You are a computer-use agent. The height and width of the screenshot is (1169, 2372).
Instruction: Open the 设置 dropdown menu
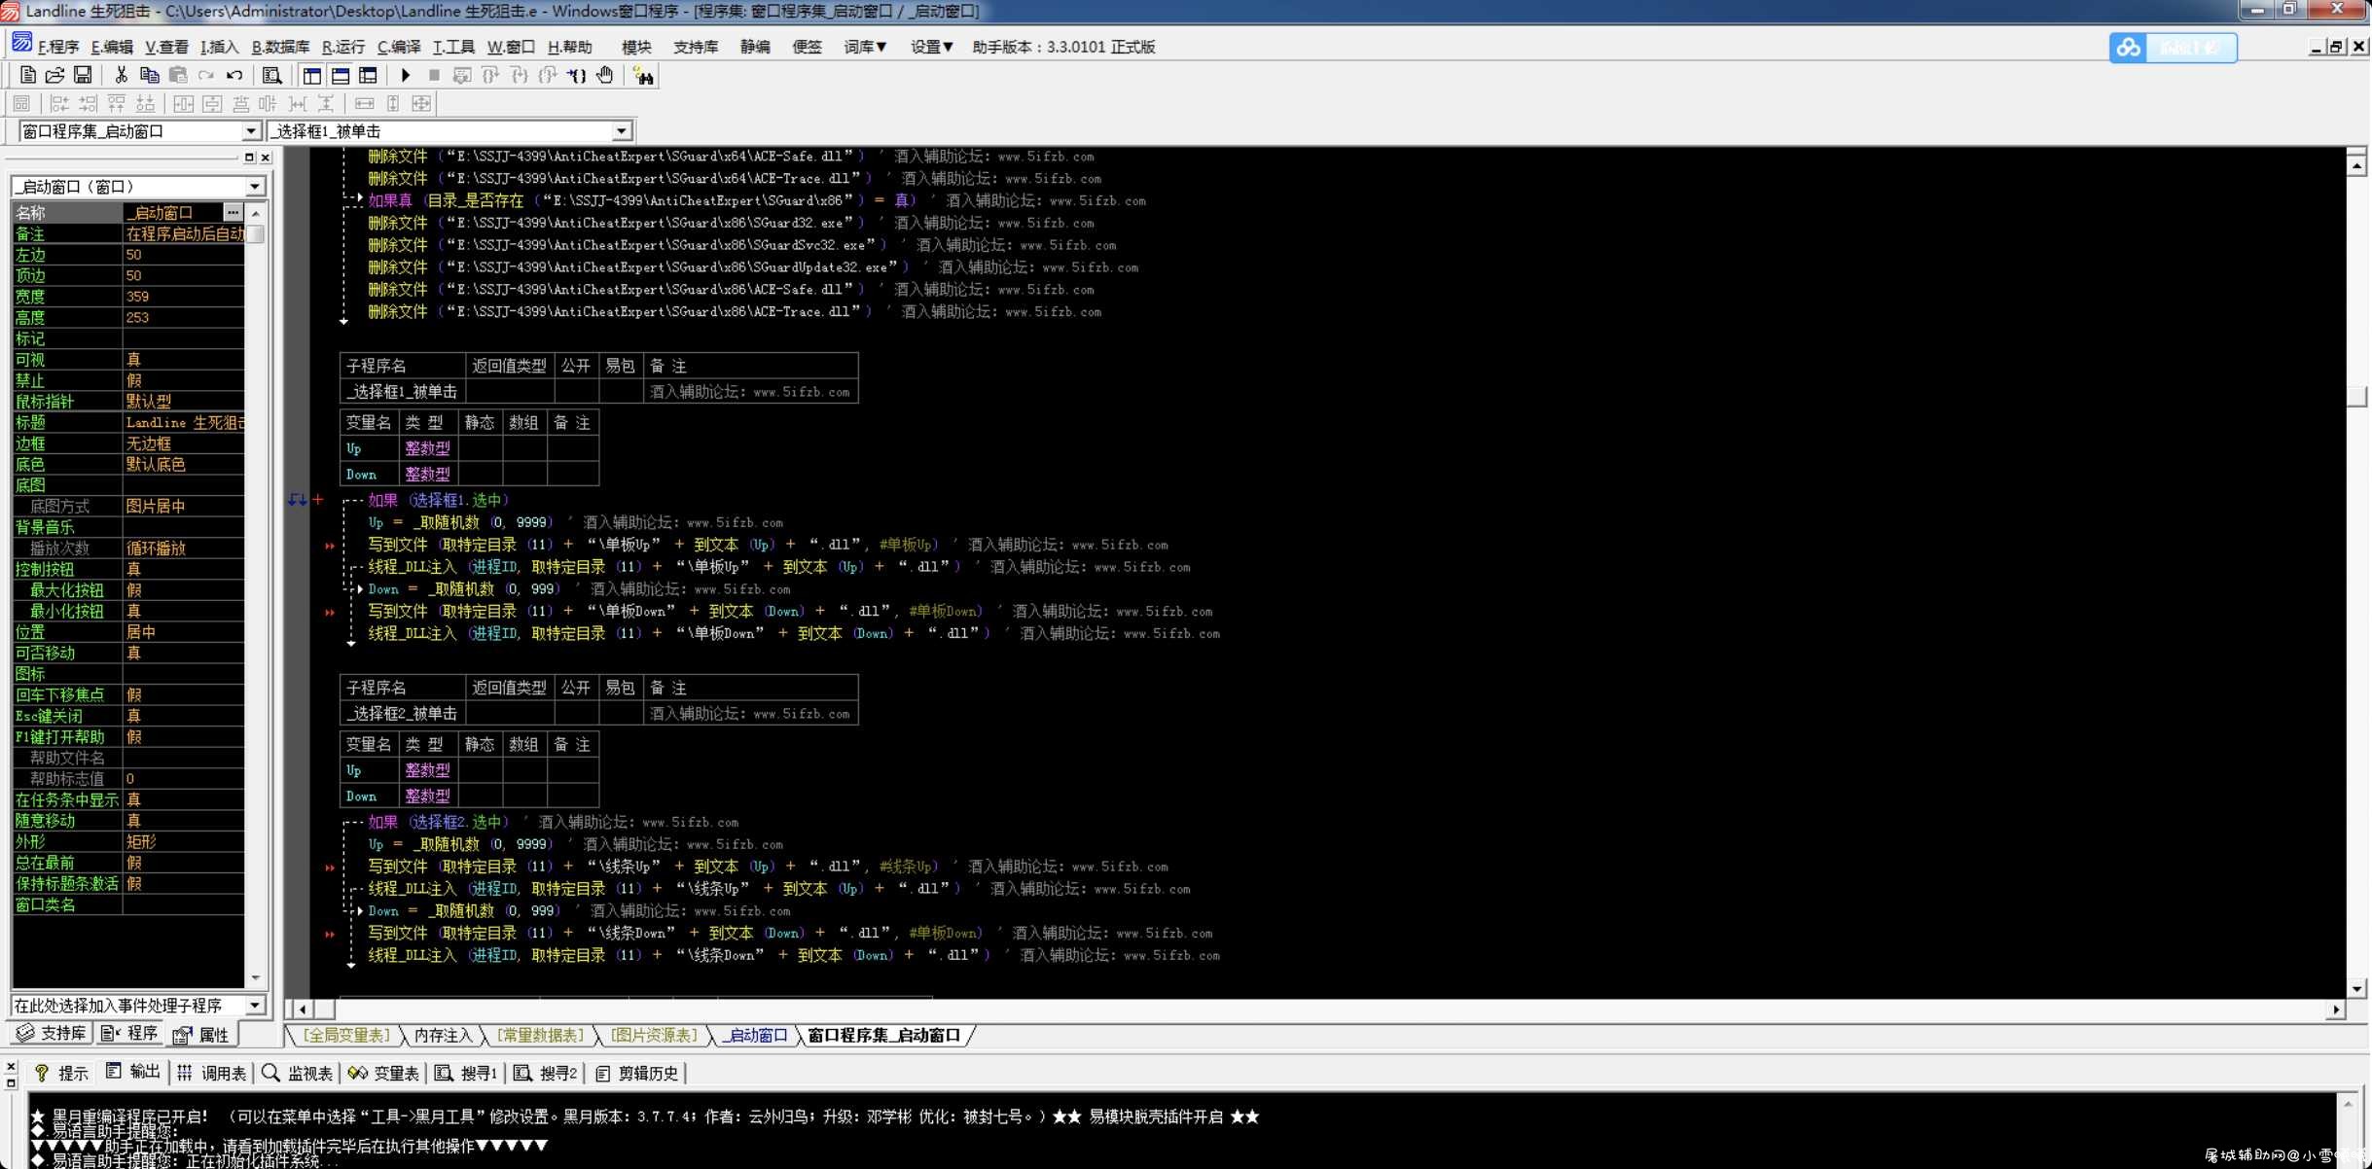[x=931, y=47]
